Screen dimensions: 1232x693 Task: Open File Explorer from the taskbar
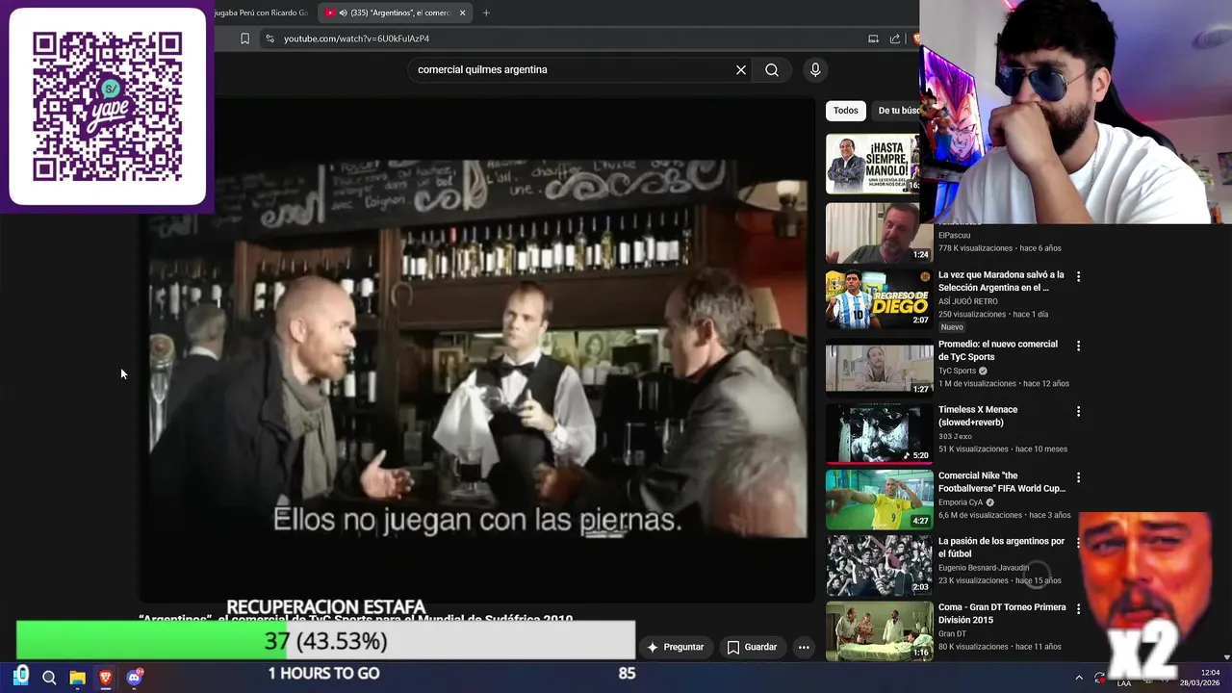(77, 678)
